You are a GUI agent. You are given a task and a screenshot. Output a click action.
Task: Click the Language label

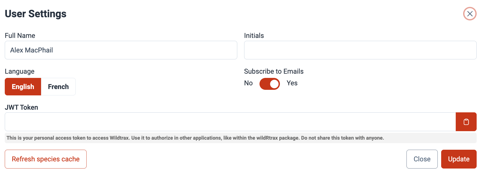pos(20,71)
